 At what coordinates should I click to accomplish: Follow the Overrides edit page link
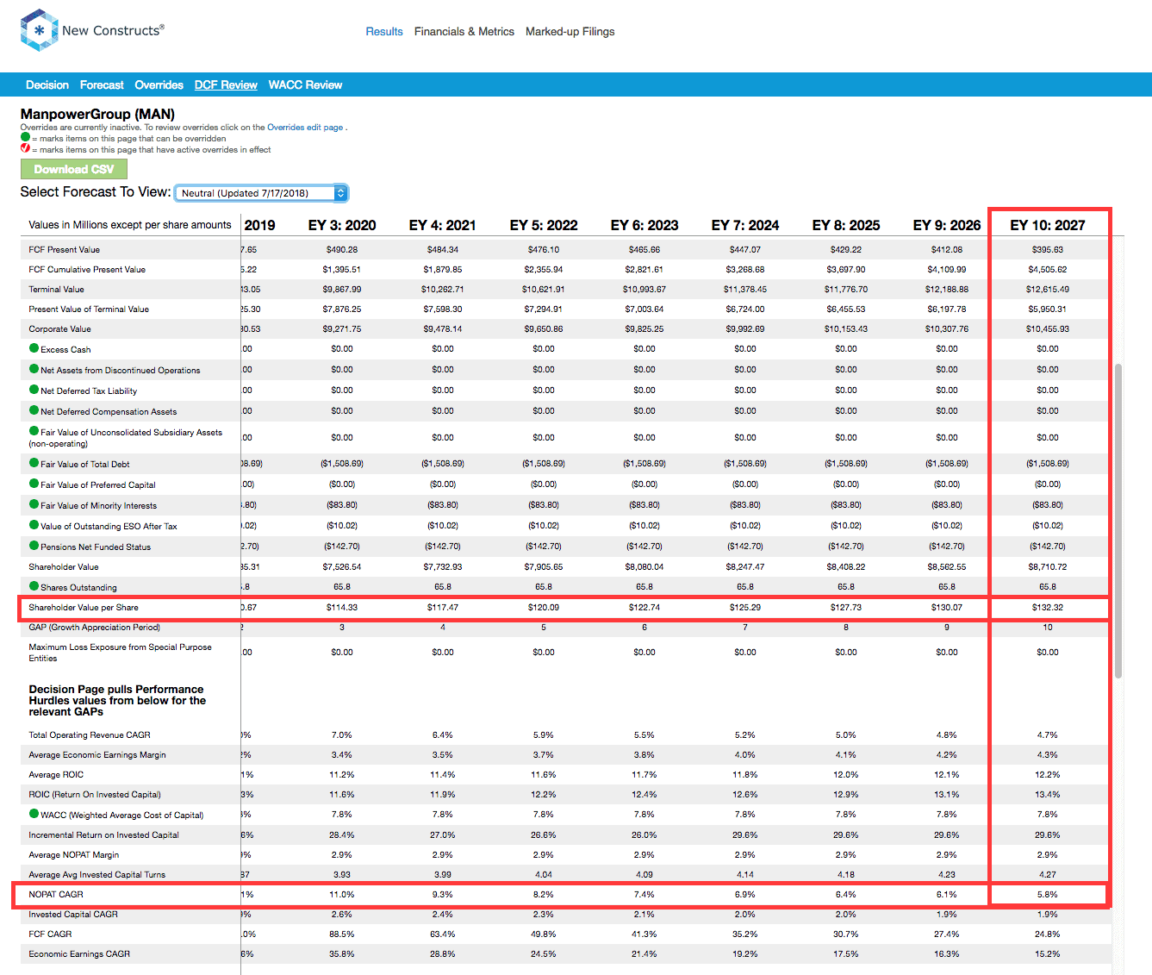tap(305, 127)
